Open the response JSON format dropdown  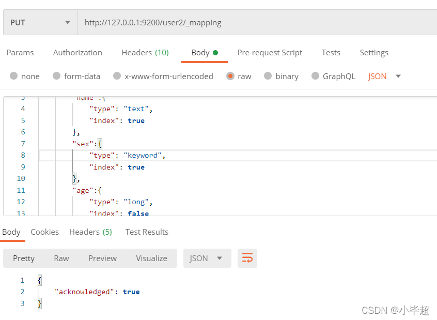click(207, 258)
